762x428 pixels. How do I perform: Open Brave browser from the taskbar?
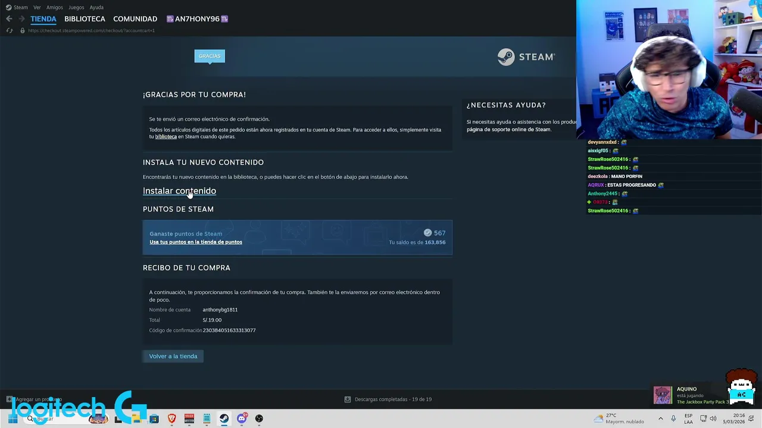pos(171,418)
